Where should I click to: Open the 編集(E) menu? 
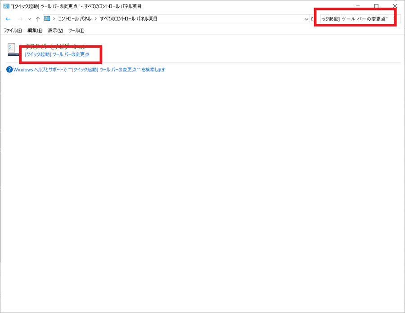tap(35, 31)
